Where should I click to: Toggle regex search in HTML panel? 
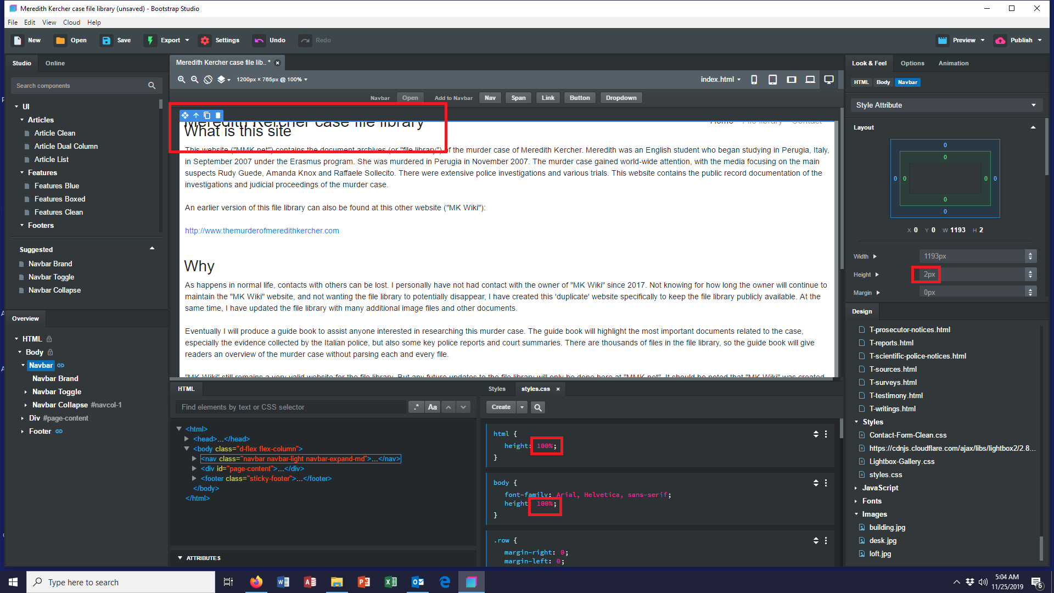[x=416, y=407]
